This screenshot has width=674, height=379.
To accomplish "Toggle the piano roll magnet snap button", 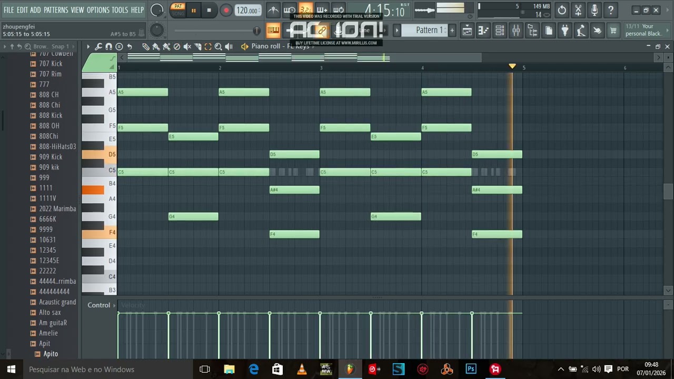I will tap(108, 46).
